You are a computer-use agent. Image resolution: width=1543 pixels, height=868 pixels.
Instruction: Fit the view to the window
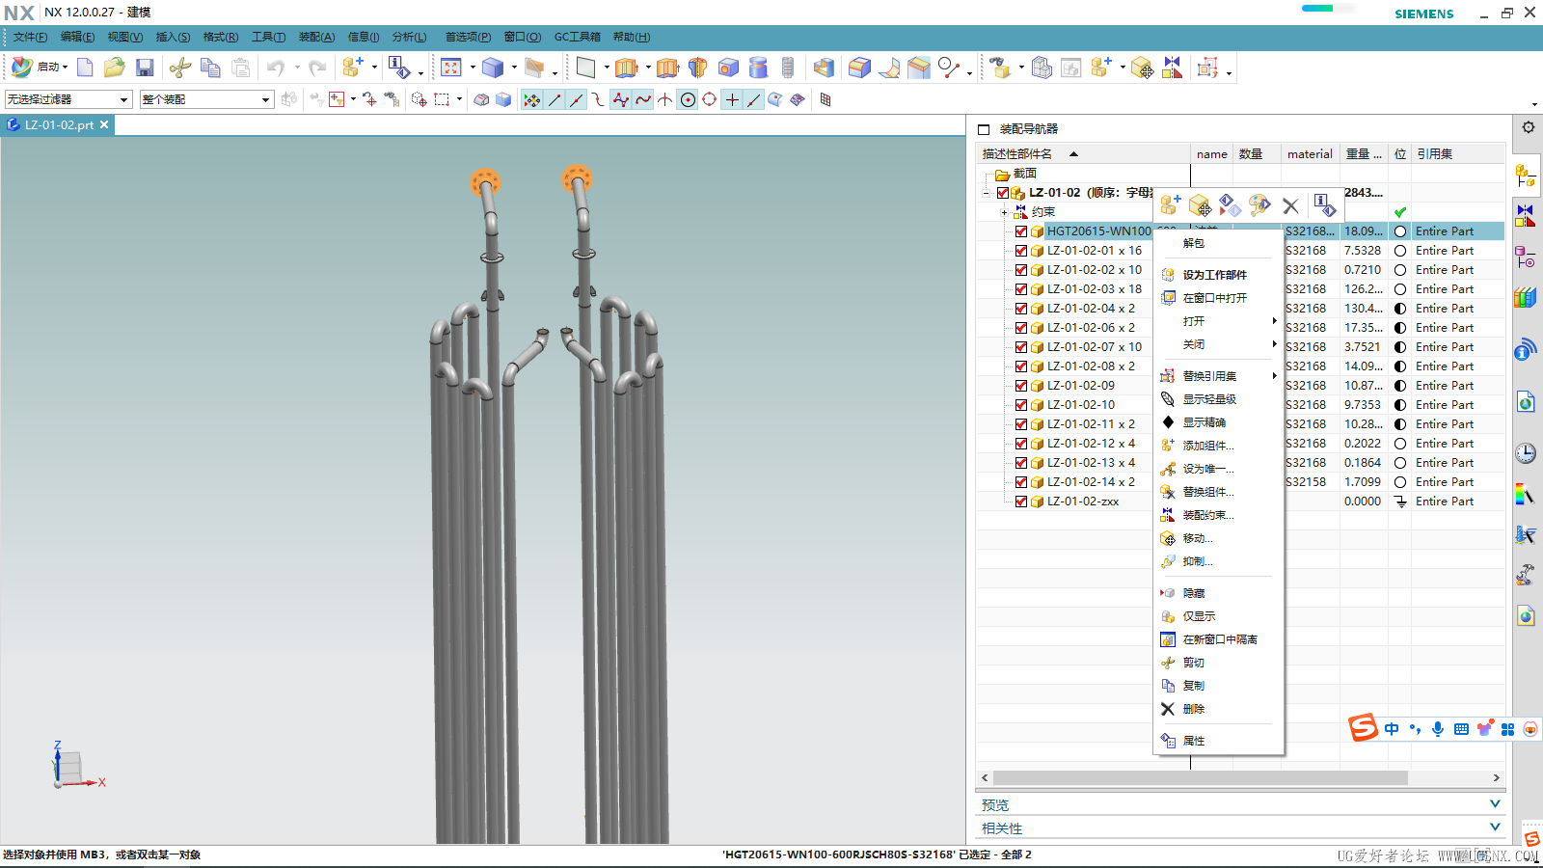pyautogui.click(x=451, y=68)
